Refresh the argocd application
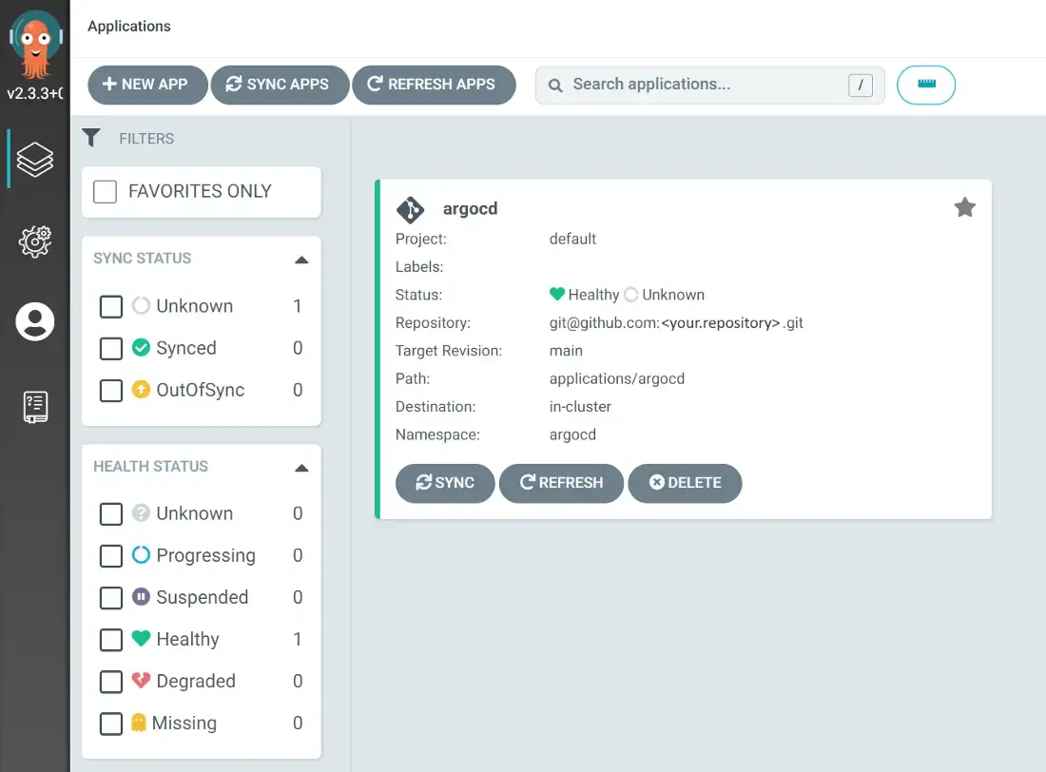This screenshot has width=1046, height=772. point(561,483)
